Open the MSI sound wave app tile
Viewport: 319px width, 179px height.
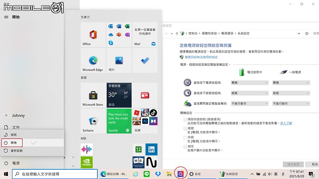[x=87, y=149]
